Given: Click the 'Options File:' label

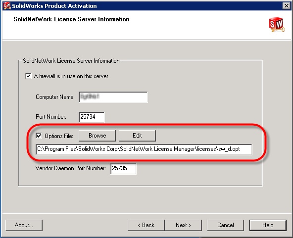Looking at the screenshot, I should [59, 136].
